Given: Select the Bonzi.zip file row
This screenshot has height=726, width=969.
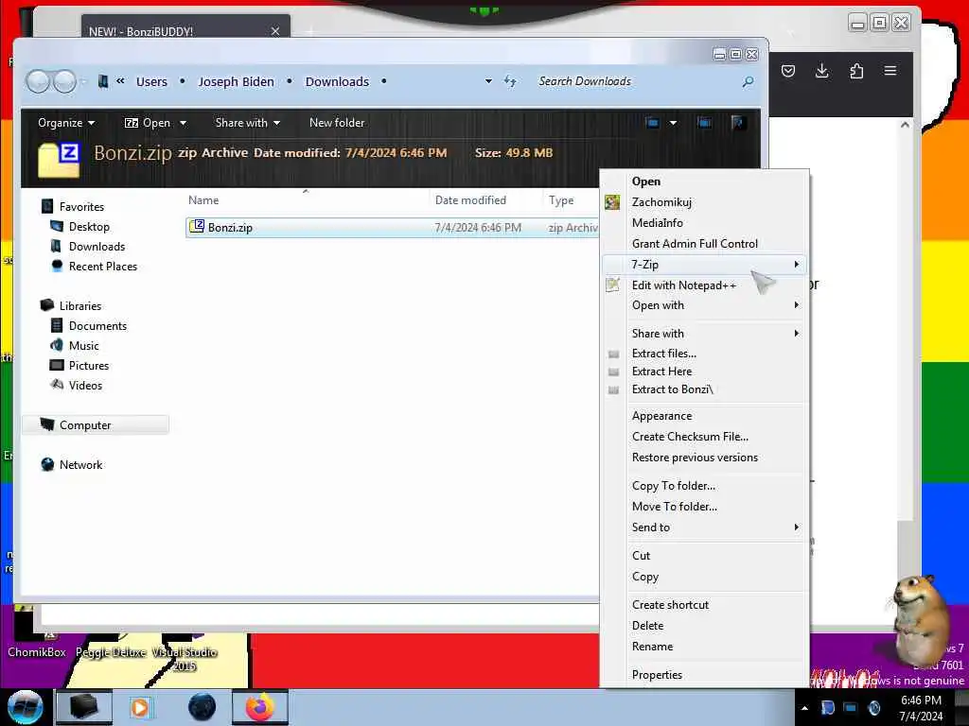Looking at the screenshot, I should point(392,227).
